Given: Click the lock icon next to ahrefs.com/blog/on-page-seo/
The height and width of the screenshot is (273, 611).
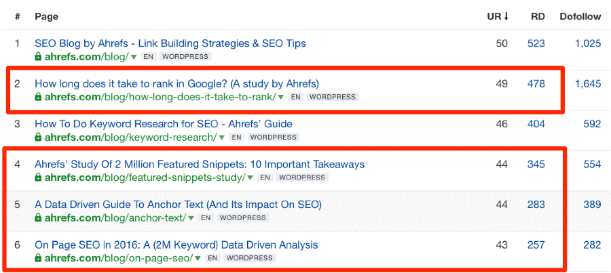Looking at the screenshot, I should (x=39, y=258).
